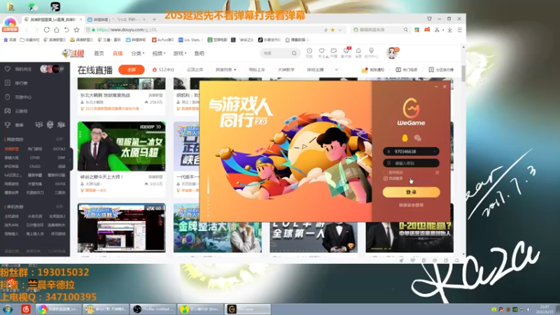Open the soft keyboard icon beside password options
This screenshot has height=315, width=560.
click(x=437, y=172)
